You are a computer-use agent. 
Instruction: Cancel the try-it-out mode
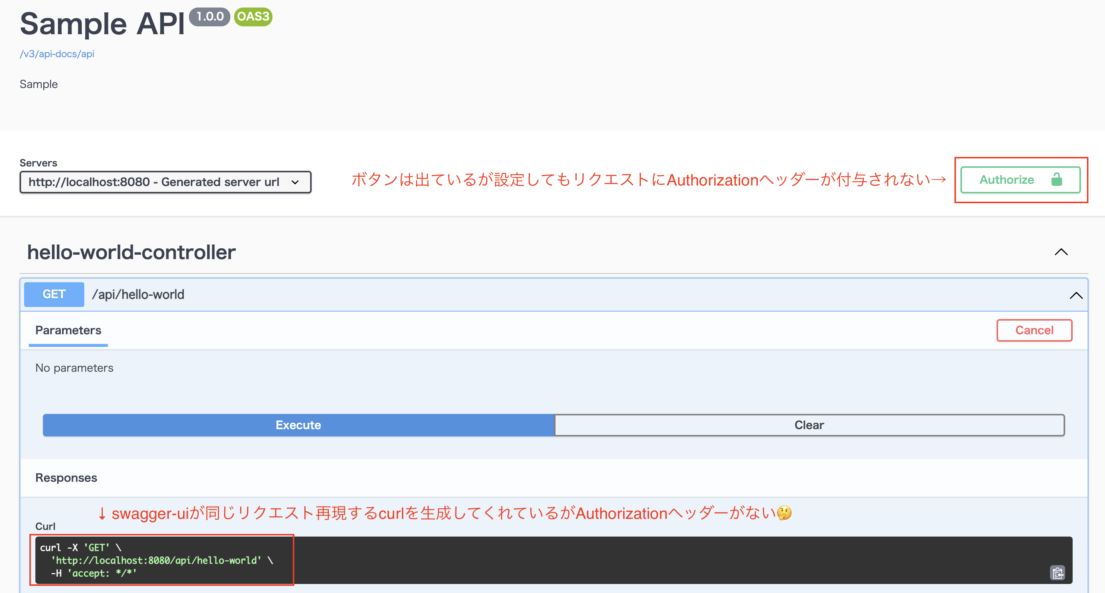(x=1034, y=330)
